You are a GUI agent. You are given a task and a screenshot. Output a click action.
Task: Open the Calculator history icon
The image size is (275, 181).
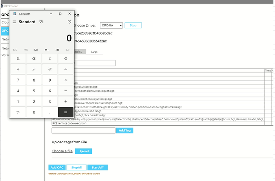69,22
